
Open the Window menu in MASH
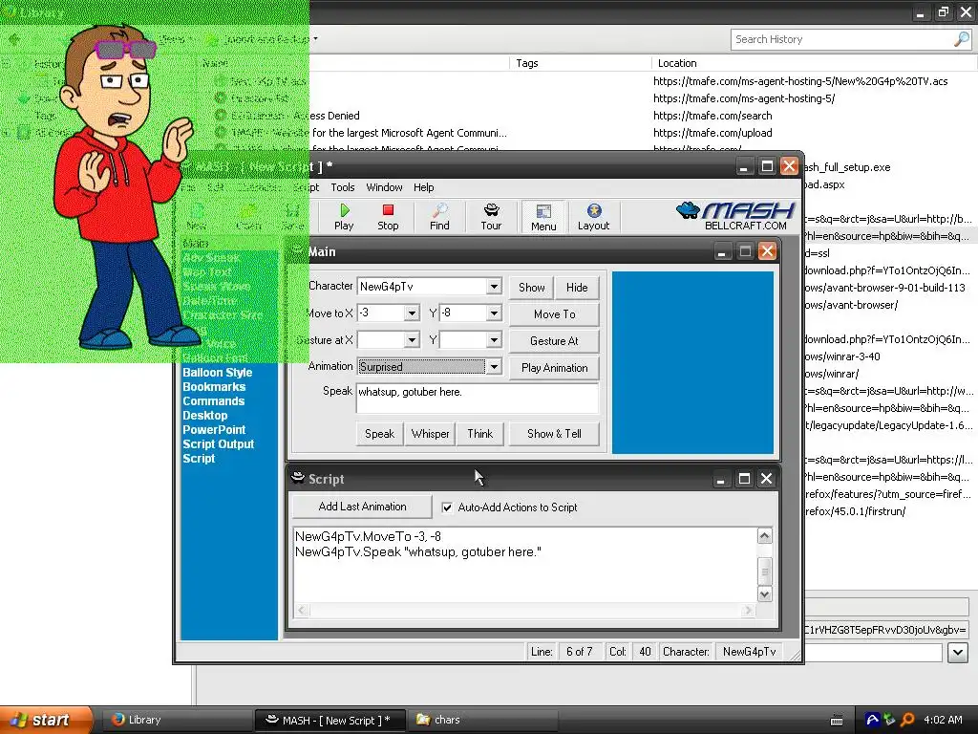(x=384, y=187)
